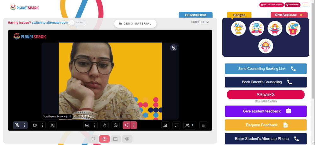
Task: Open the CURRICULUM tab
Action: 200,22
